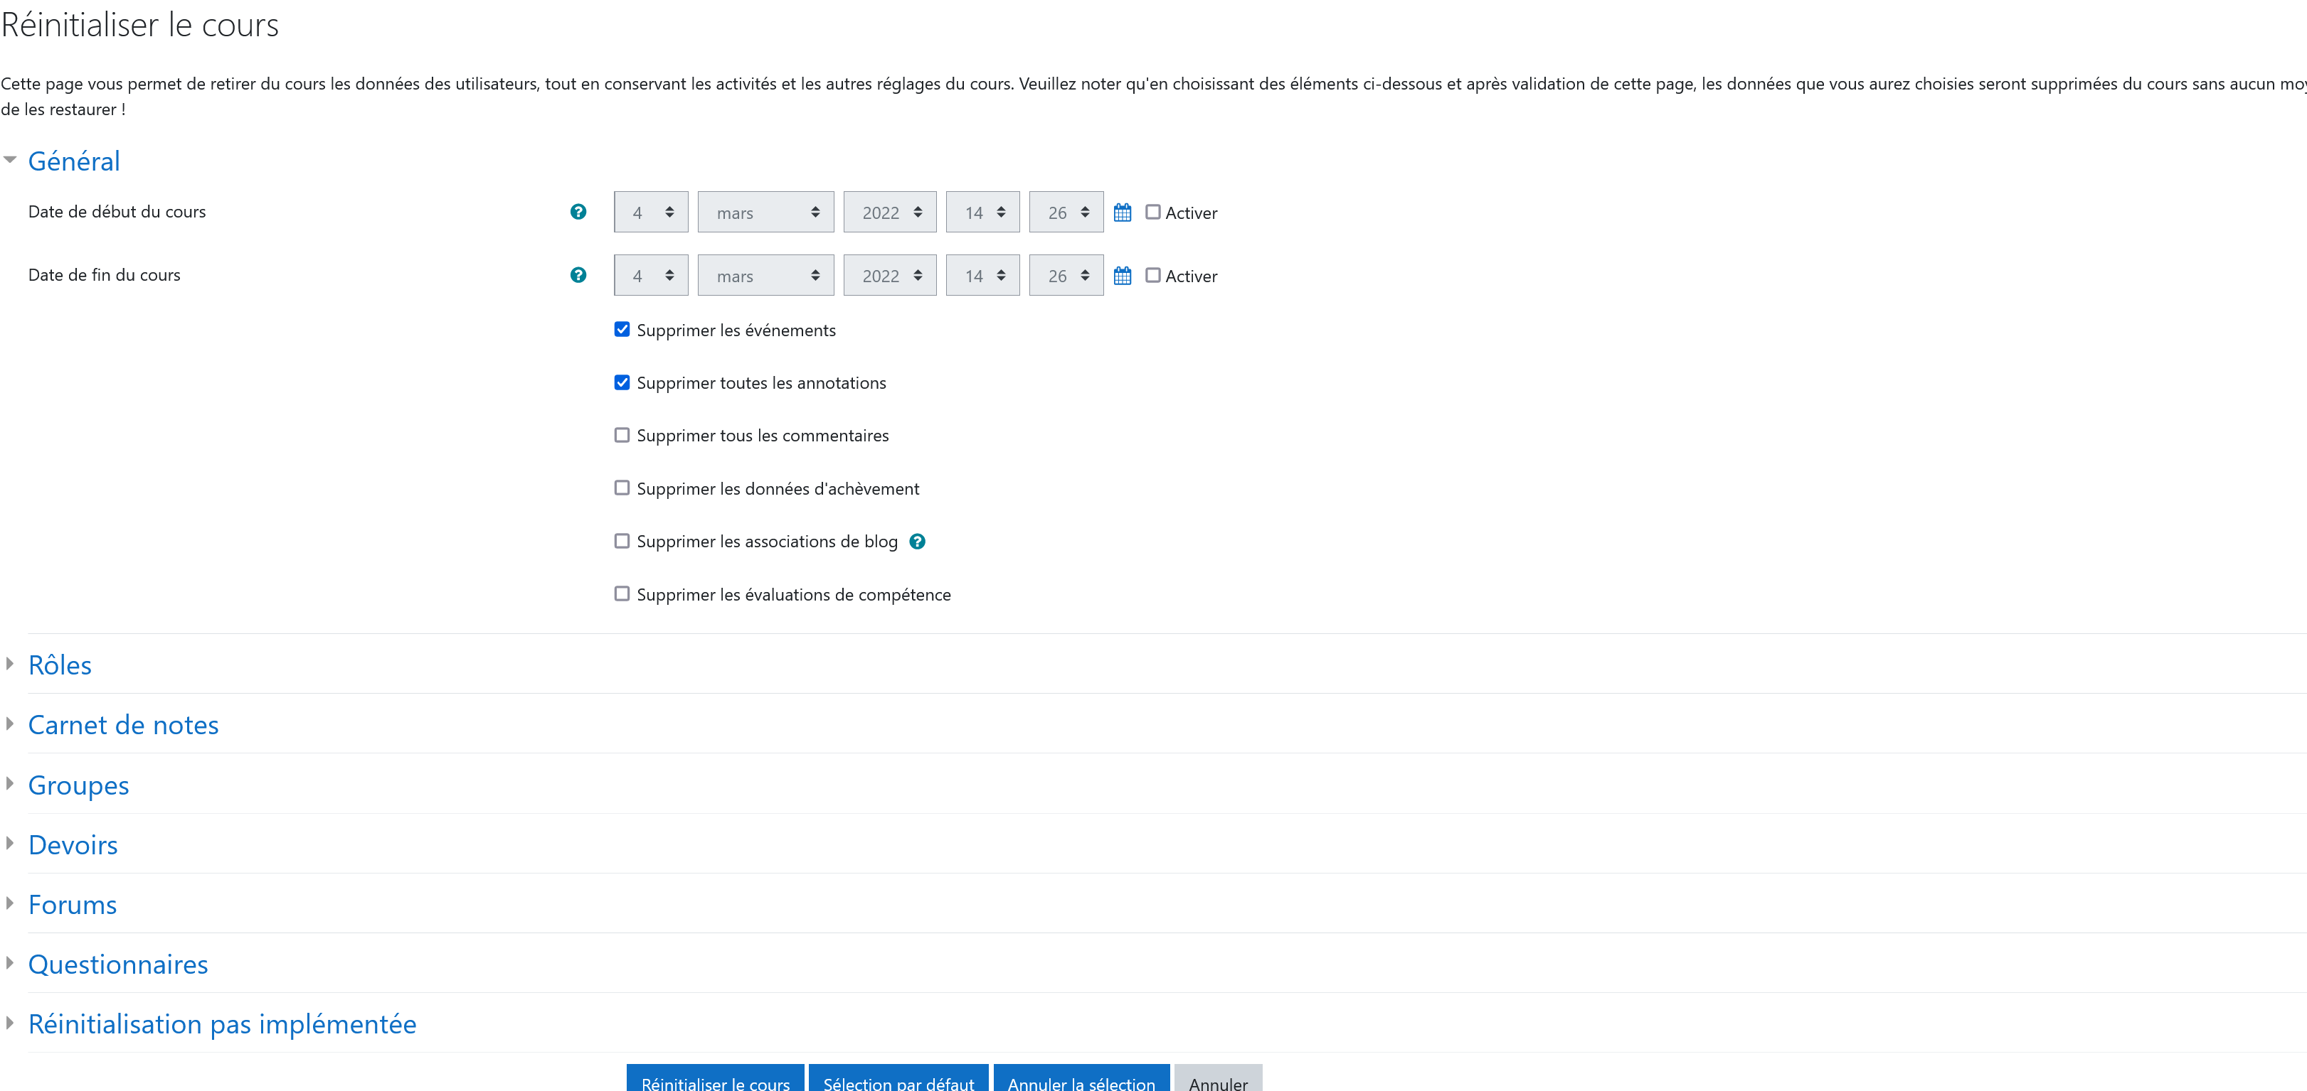2307x1091 pixels.
Task: Open the start date minute dropdown
Action: [x=1066, y=212]
